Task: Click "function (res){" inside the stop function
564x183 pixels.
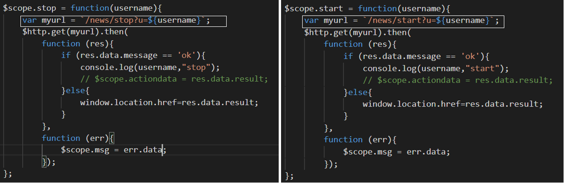Action: coord(78,44)
